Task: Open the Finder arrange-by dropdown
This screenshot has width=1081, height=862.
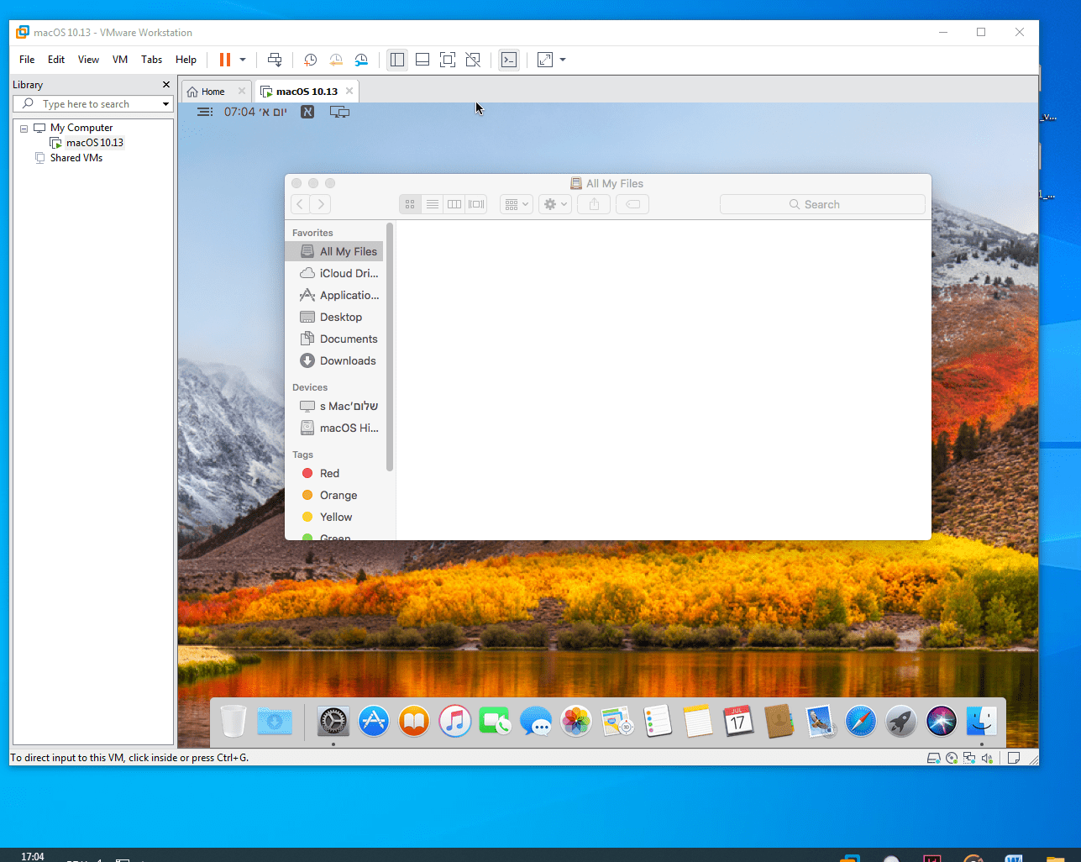Action: pyautogui.click(x=517, y=204)
